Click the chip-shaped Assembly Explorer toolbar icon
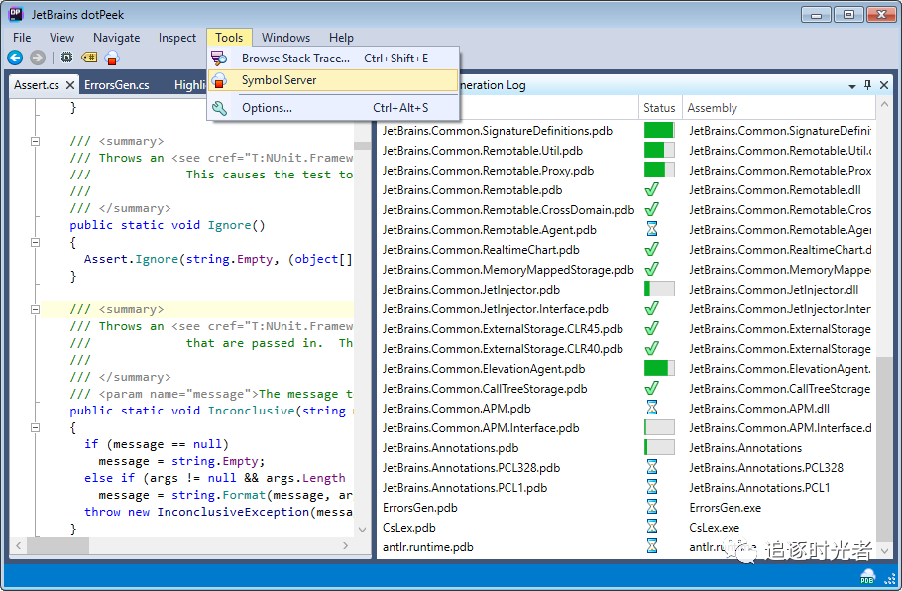 coord(66,58)
